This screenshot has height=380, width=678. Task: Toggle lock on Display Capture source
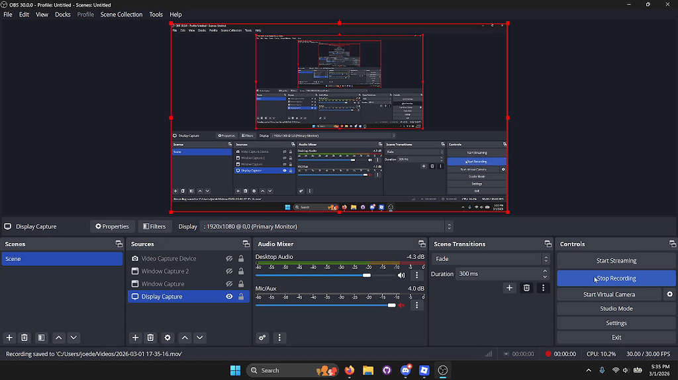(241, 297)
